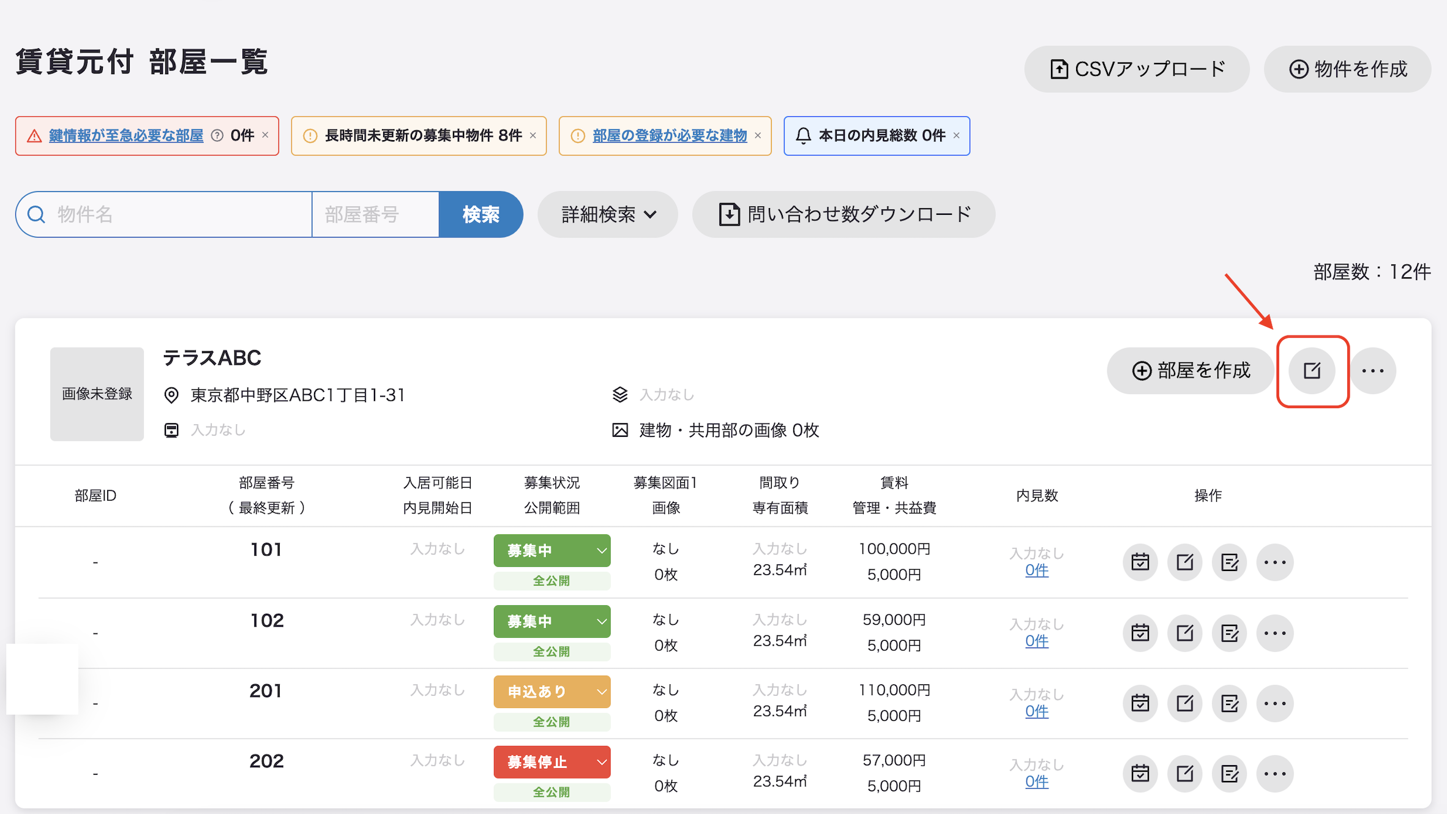
Task: Open 申込あり status dropdown for room 201
Action: 552,692
